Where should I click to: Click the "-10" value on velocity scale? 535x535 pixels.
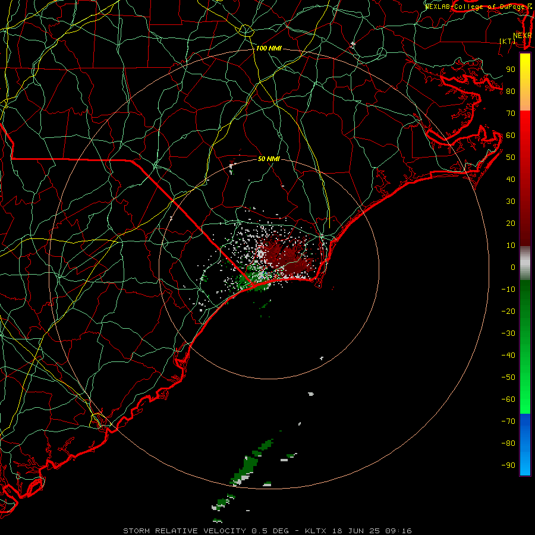(x=508, y=289)
